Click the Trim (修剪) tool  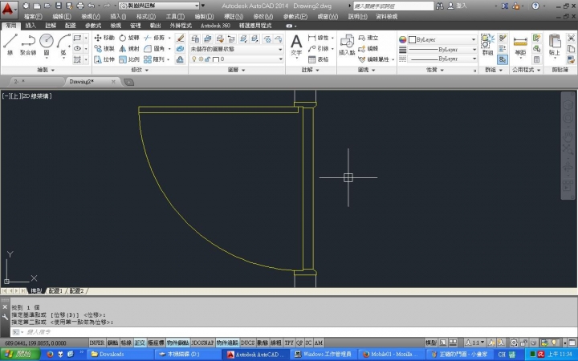(154, 38)
